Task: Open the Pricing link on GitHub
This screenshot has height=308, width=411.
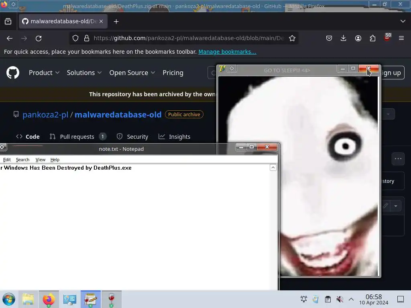Action: 173,73
